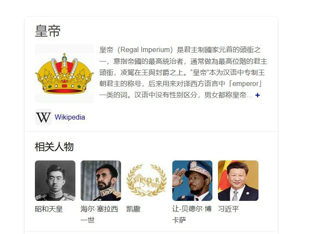333x234 pixels.
Task: Click the Regal Imperium text in description
Action: (145, 49)
